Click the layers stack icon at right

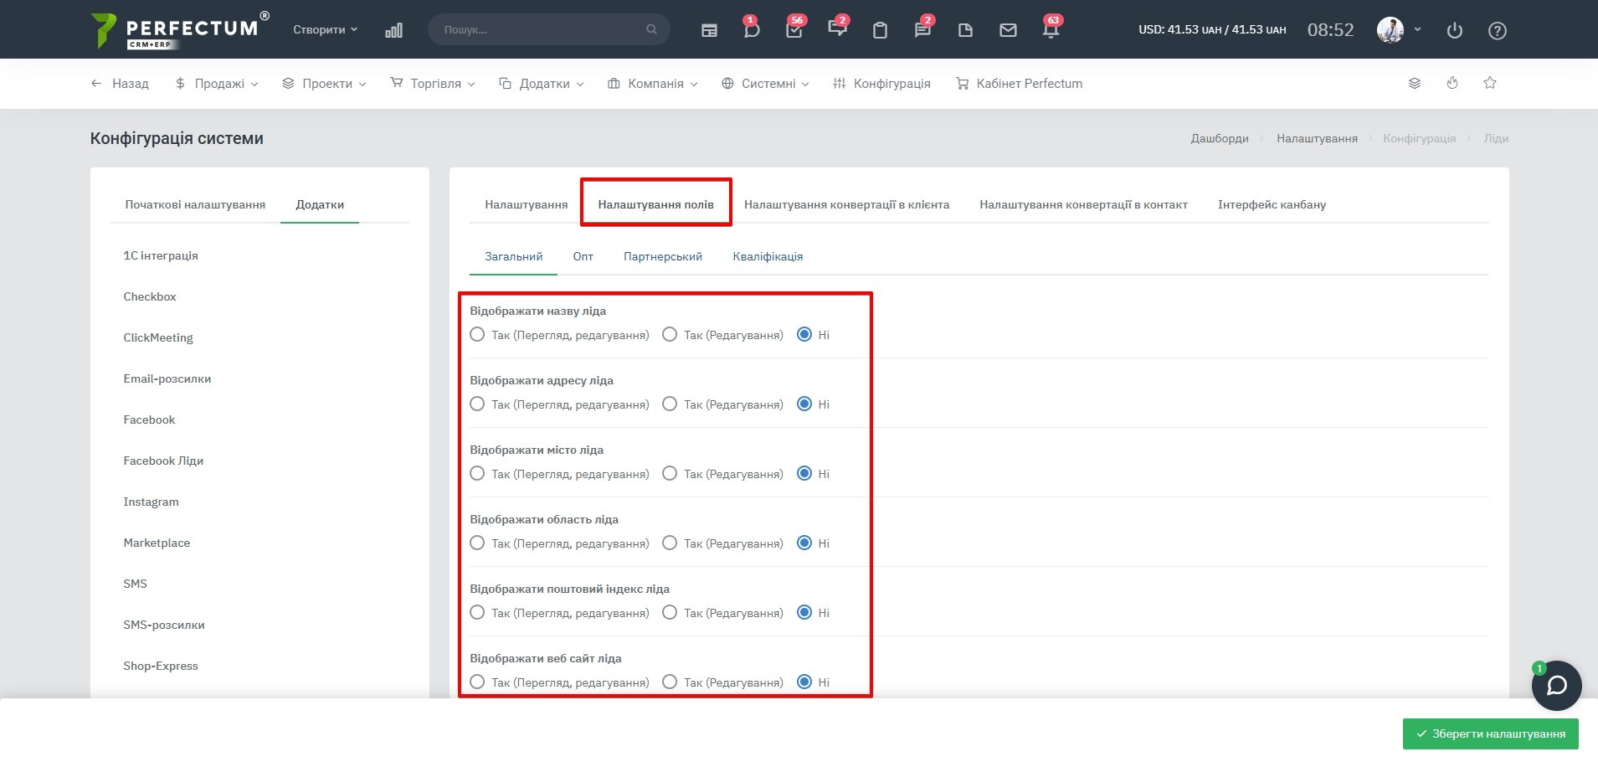pyautogui.click(x=1415, y=83)
